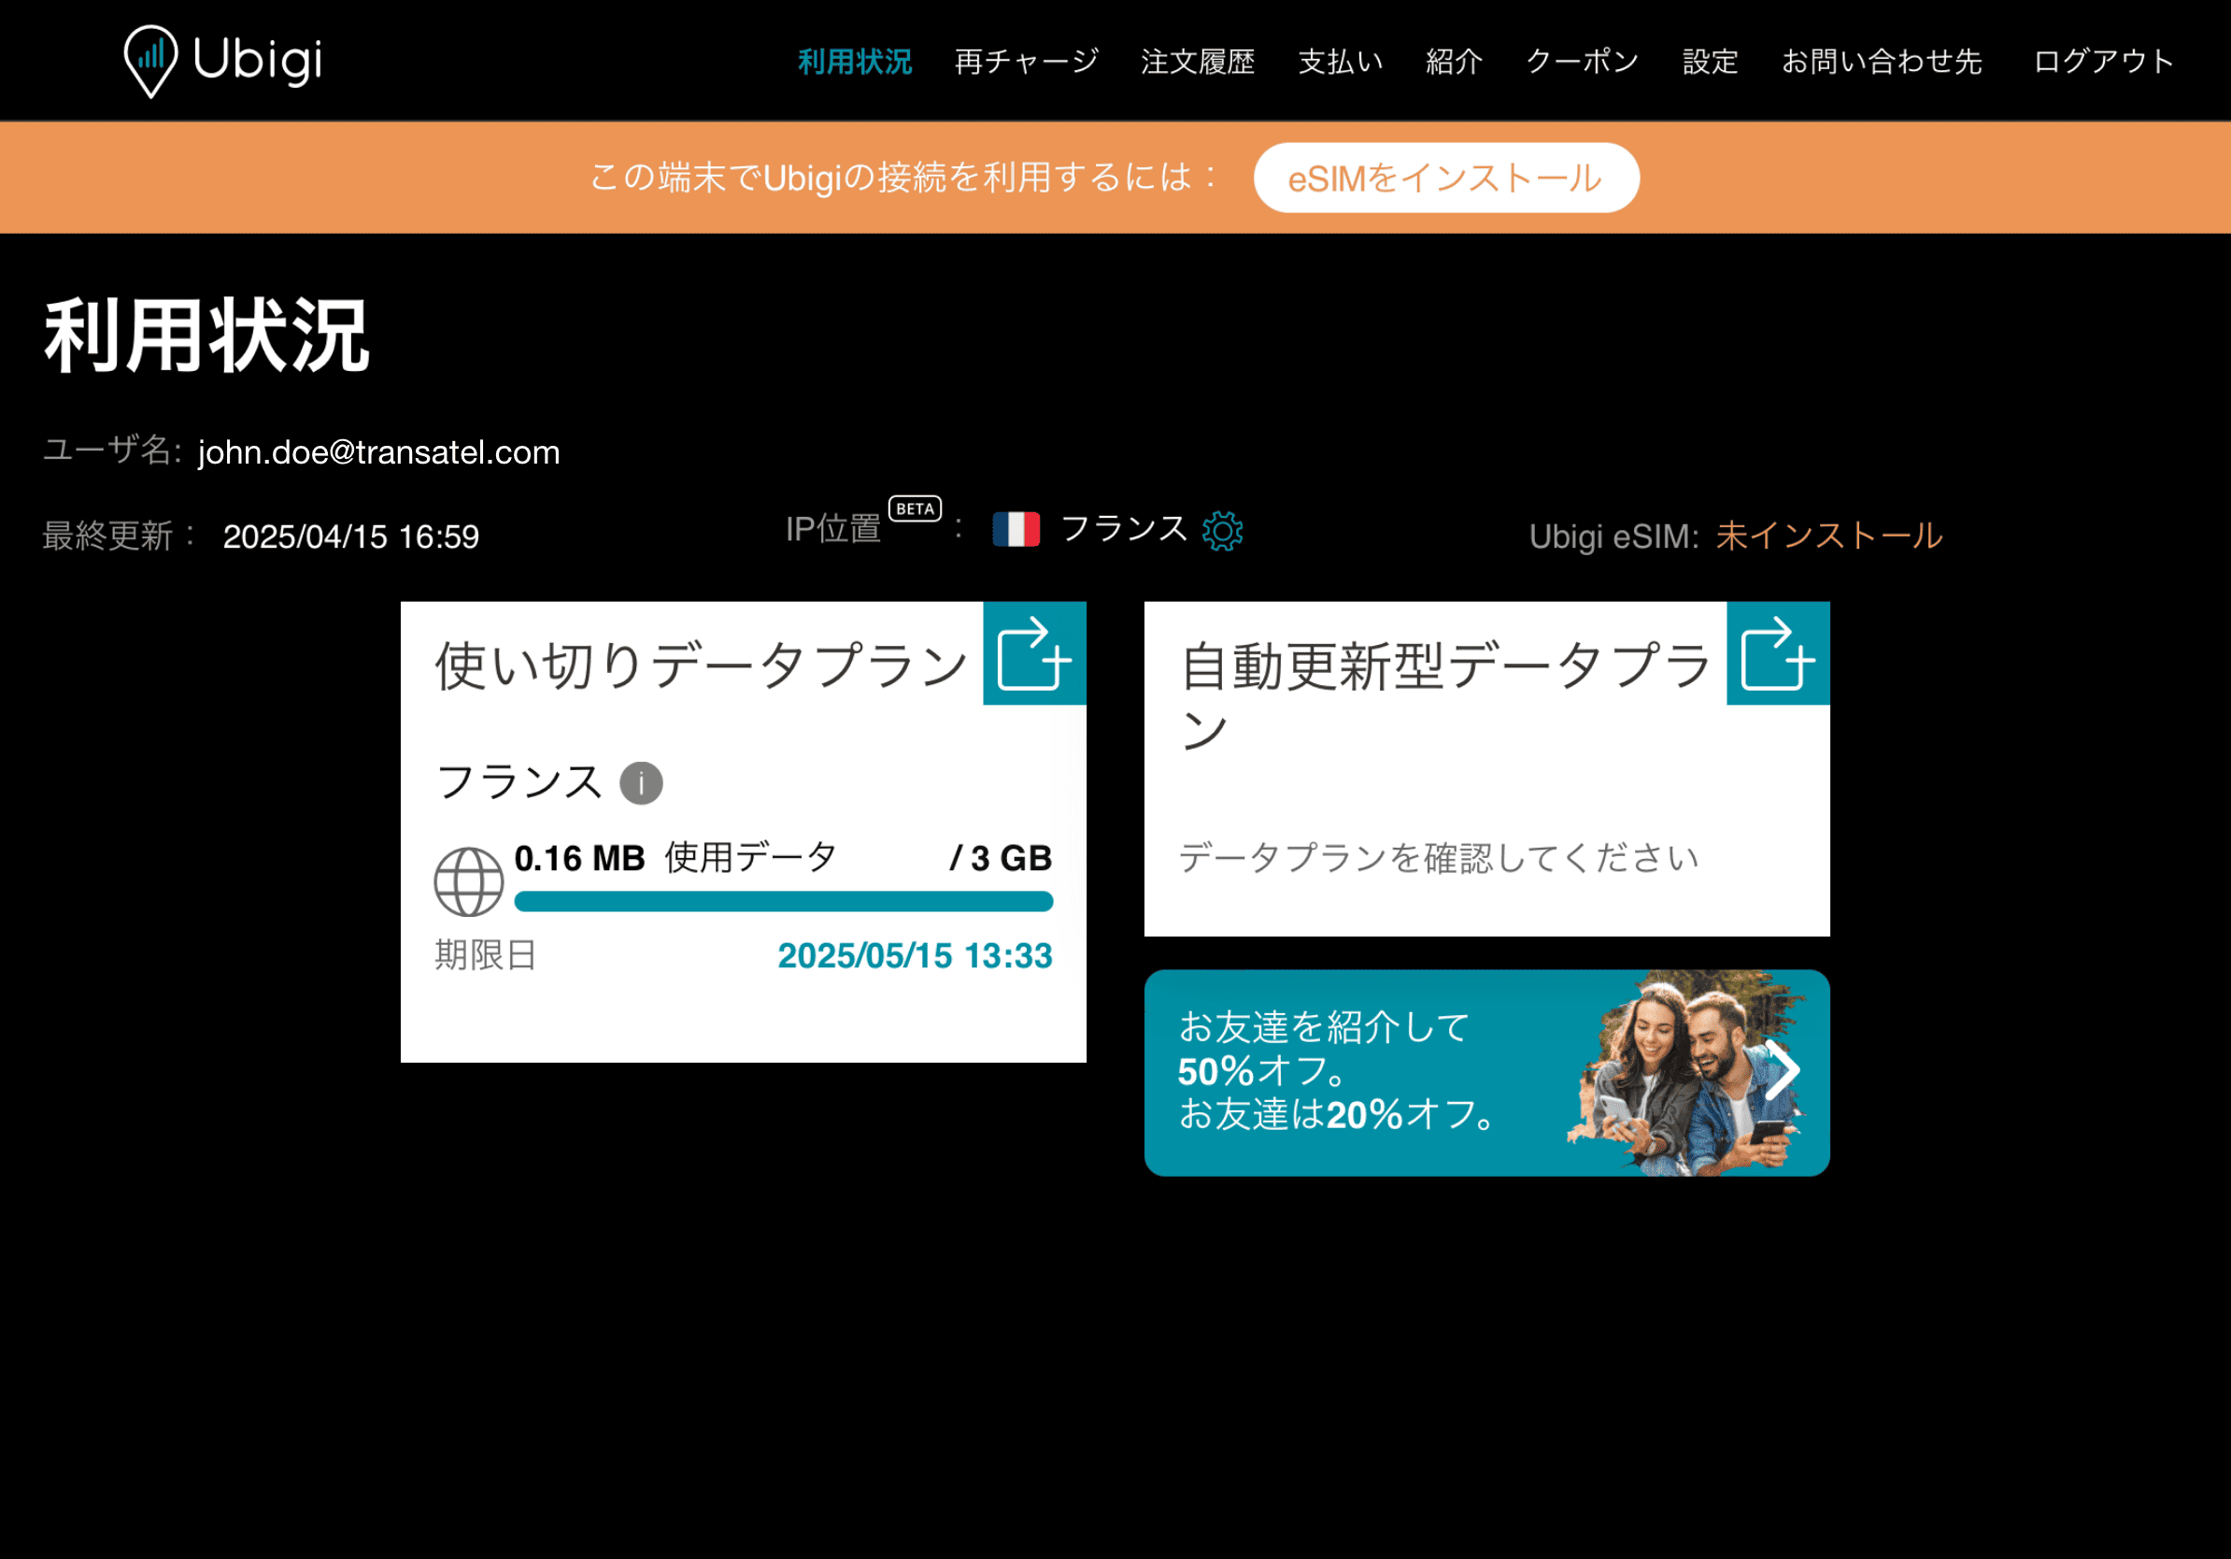Open IP location settings gear icon
Screen dimensions: 2231x1559
point(1222,531)
